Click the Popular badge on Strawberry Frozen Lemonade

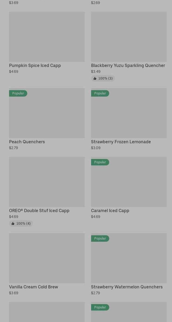click(100, 93)
